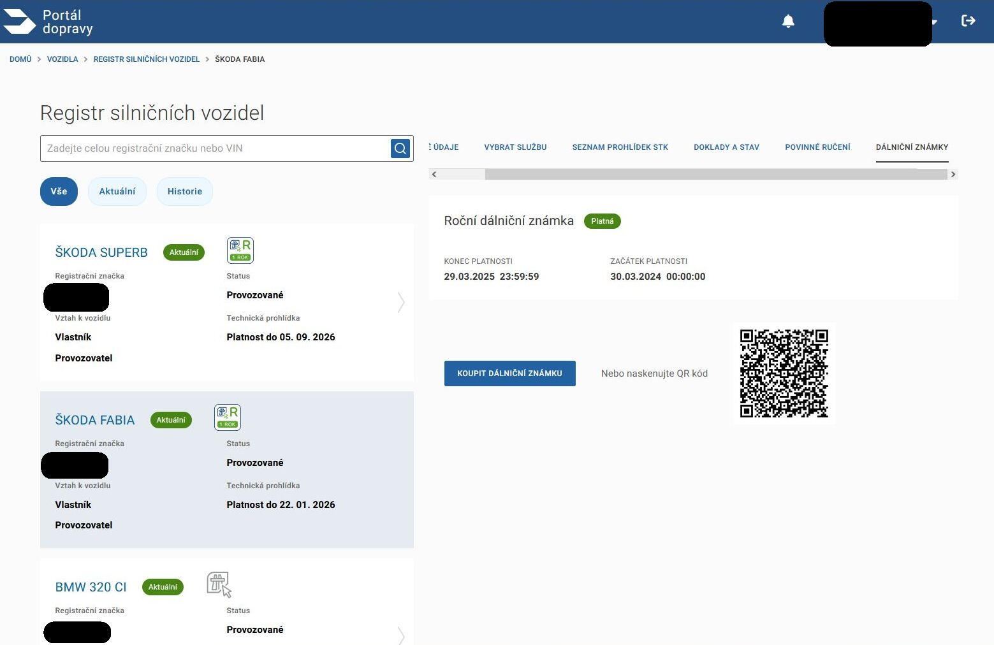Select the Historie filter
This screenshot has width=994, height=645.
click(x=185, y=191)
